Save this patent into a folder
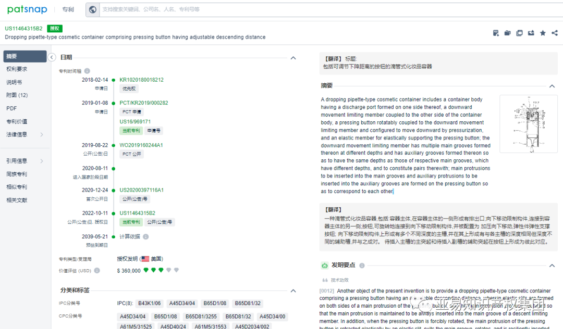This screenshot has width=563, height=329. point(508,33)
